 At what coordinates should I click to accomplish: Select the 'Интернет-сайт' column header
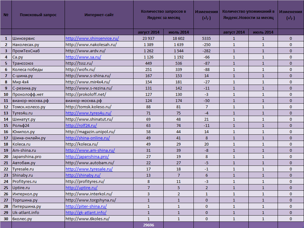click(x=99, y=15)
